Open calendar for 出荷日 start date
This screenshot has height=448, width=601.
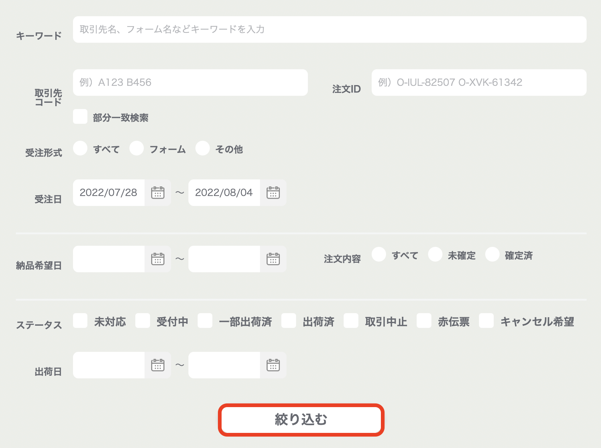158,365
